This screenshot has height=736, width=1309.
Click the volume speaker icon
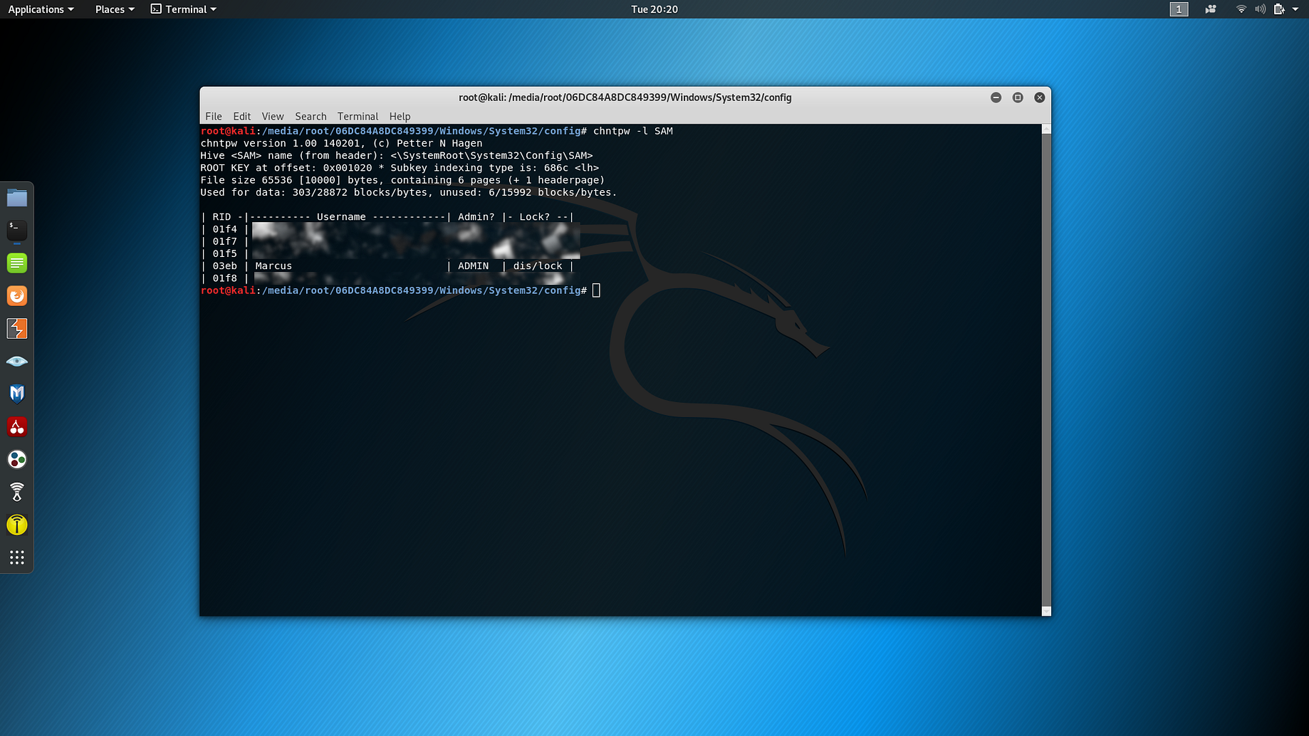[x=1260, y=9]
